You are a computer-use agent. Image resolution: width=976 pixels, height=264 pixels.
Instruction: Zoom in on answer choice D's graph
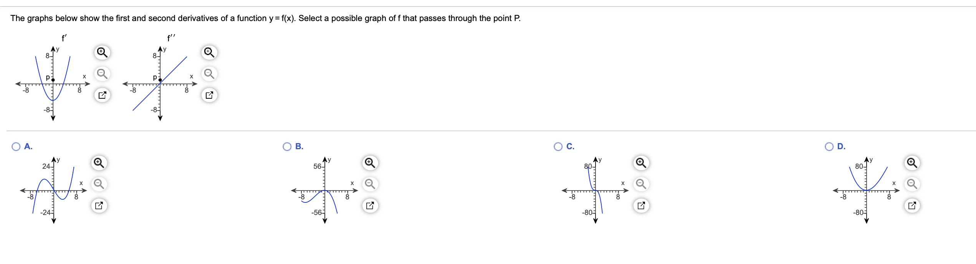point(913,162)
